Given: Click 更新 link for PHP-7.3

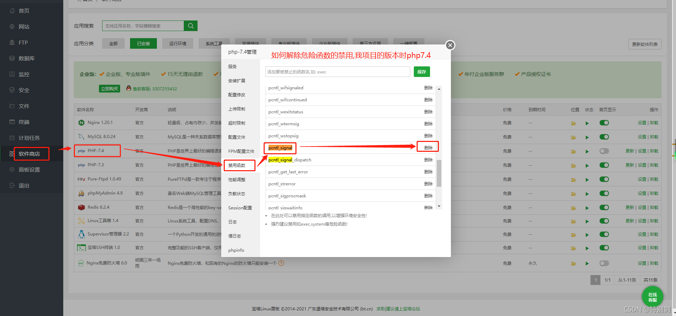Looking at the screenshot, I should [630, 165].
